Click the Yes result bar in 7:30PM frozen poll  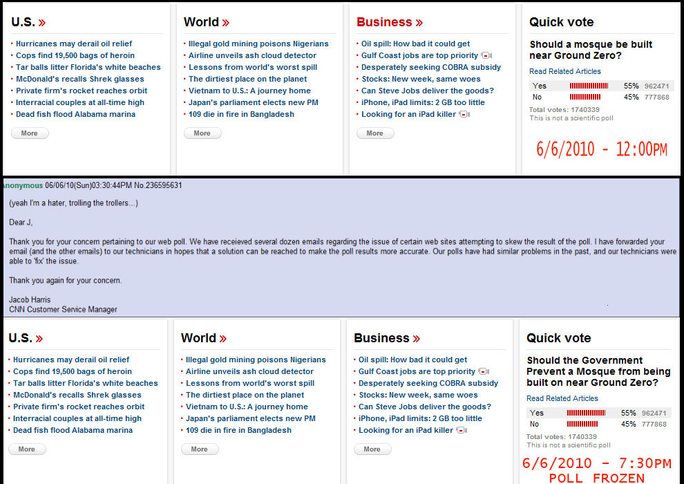coord(587,413)
